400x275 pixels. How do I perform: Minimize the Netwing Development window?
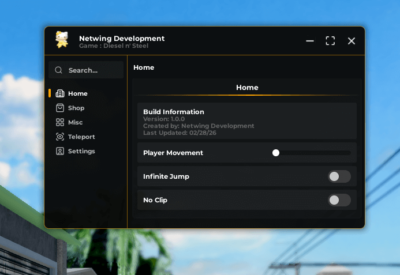[x=310, y=41]
